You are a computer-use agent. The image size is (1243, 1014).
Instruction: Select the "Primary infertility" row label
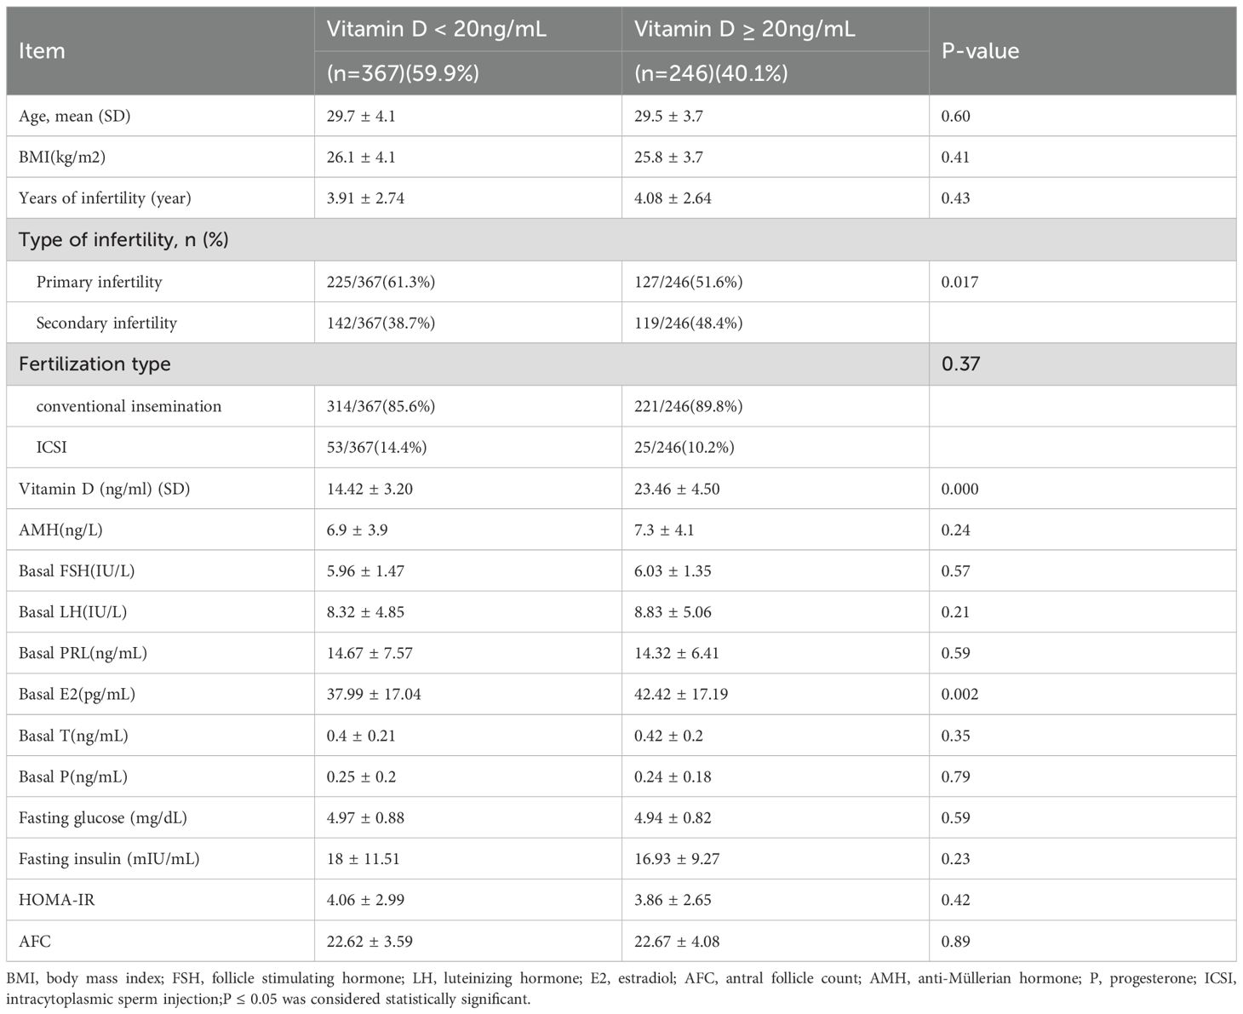tap(99, 282)
